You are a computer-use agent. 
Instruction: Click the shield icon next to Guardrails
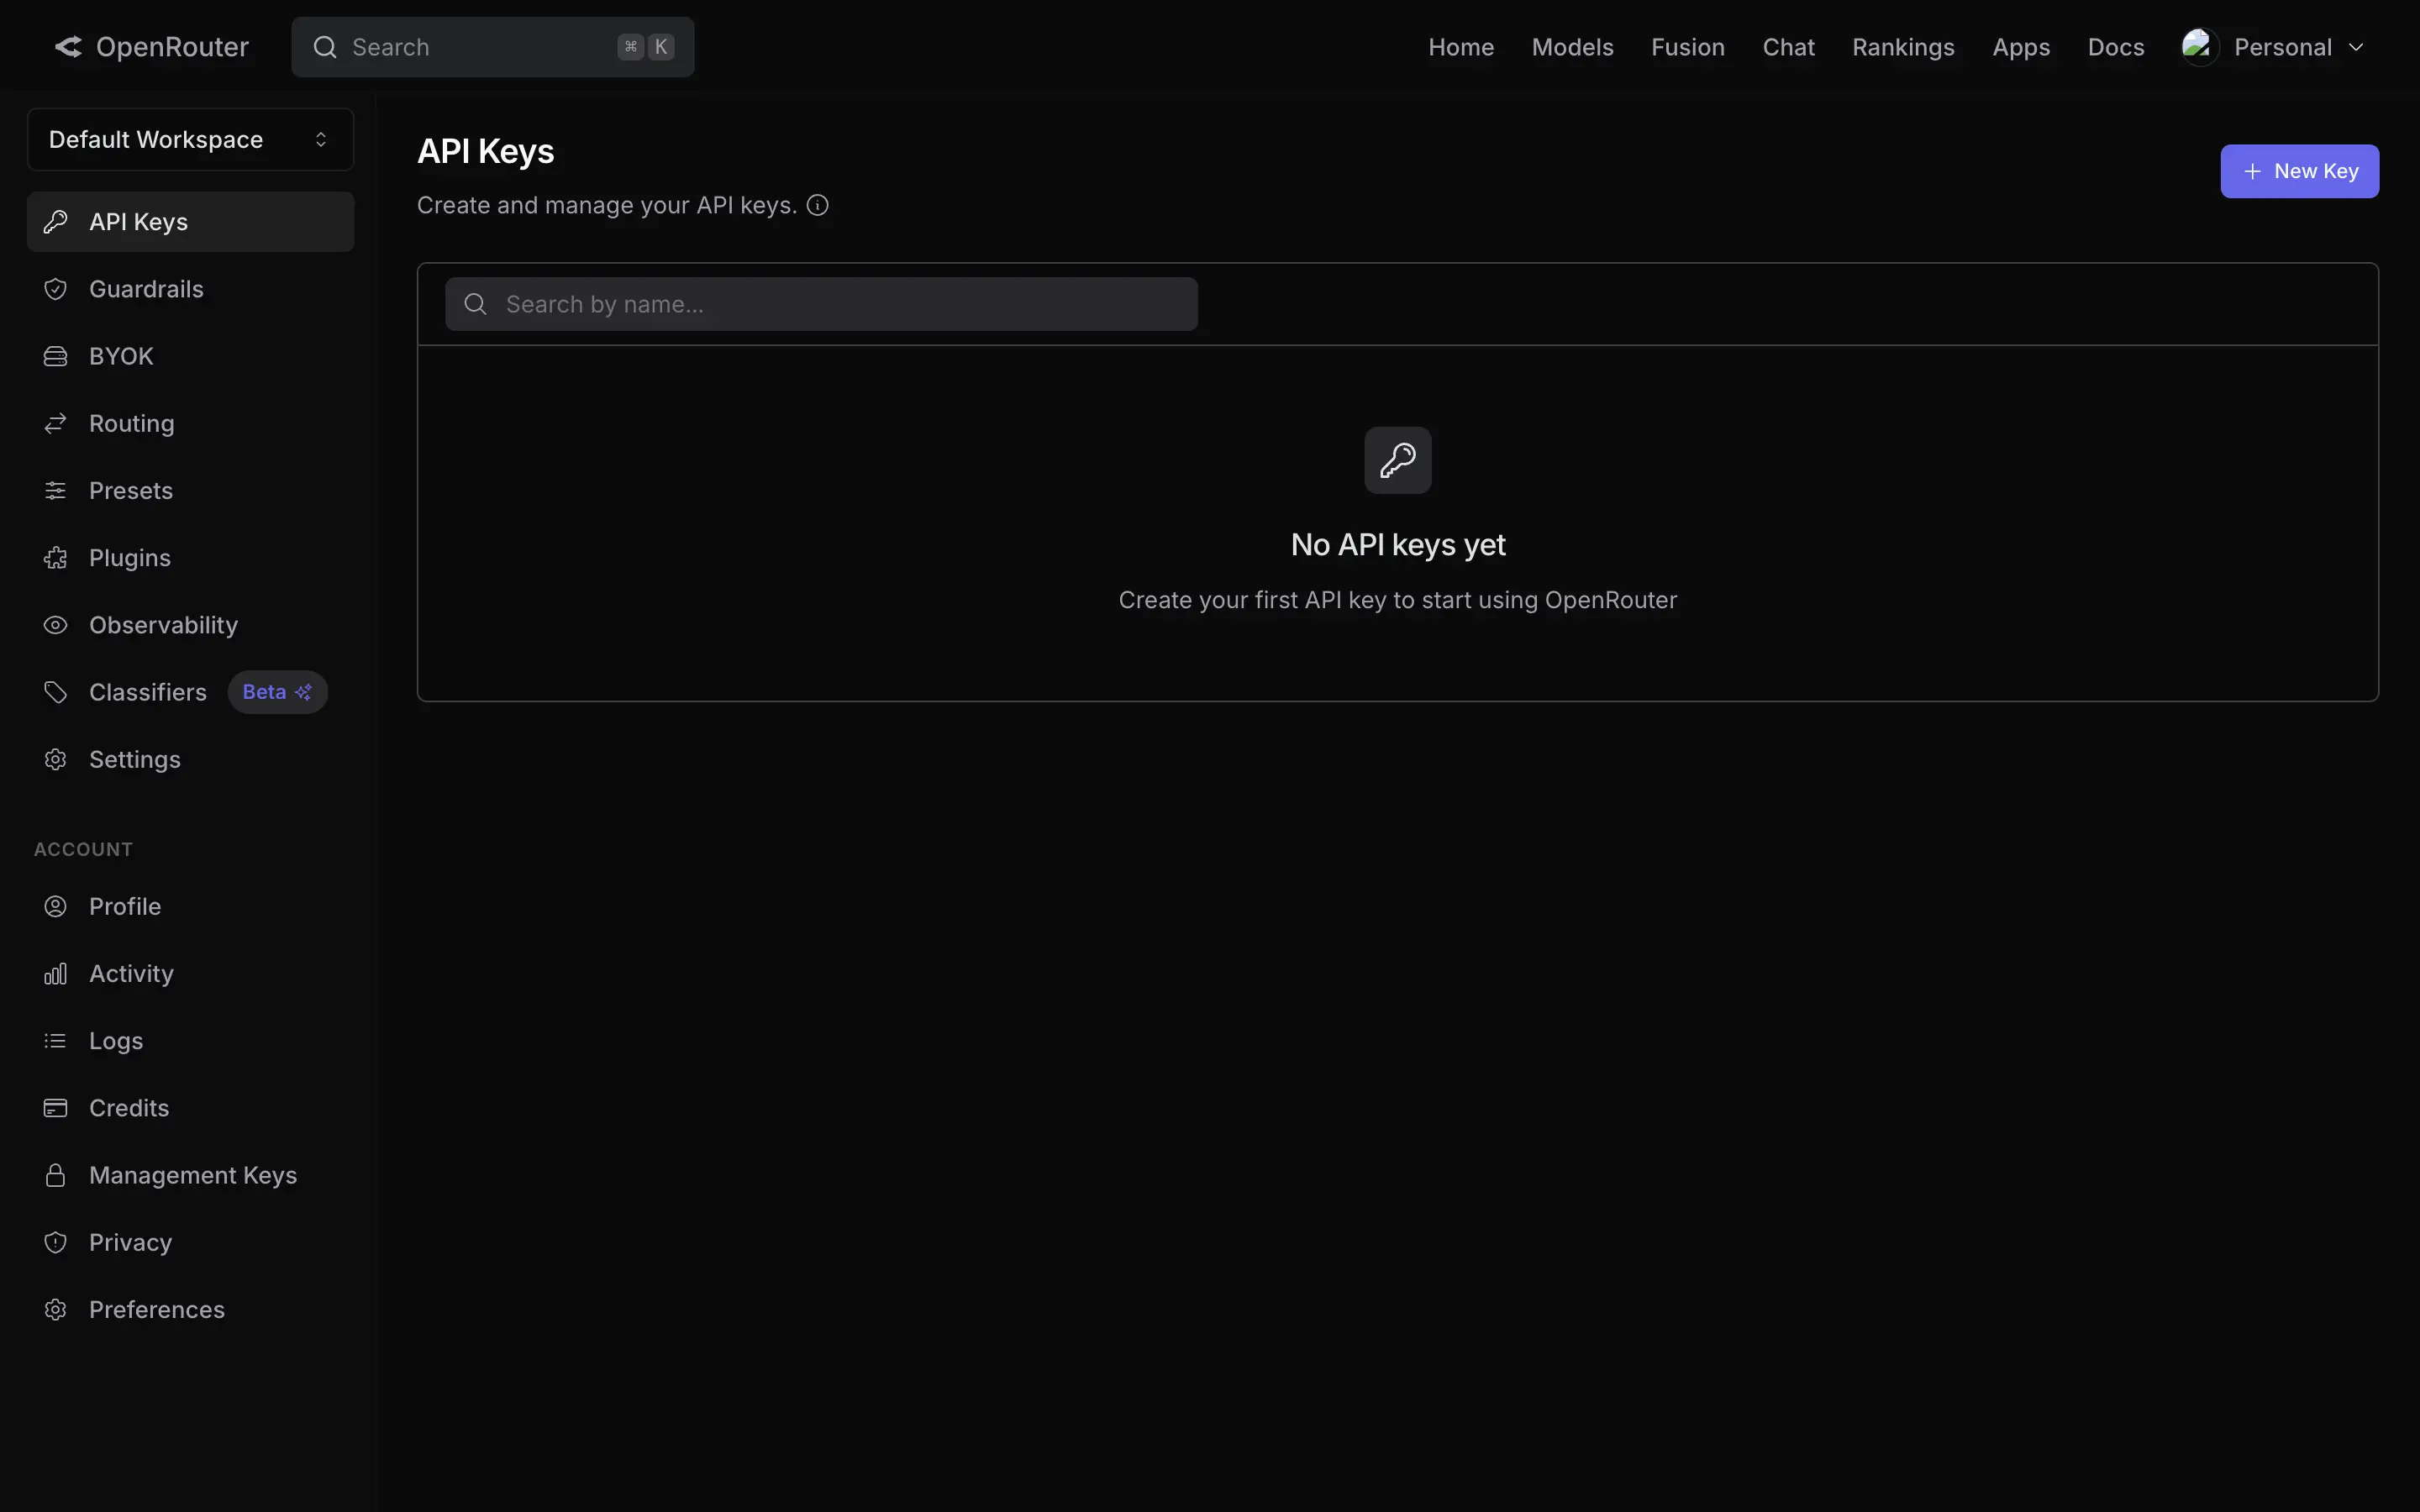[x=56, y=289]
